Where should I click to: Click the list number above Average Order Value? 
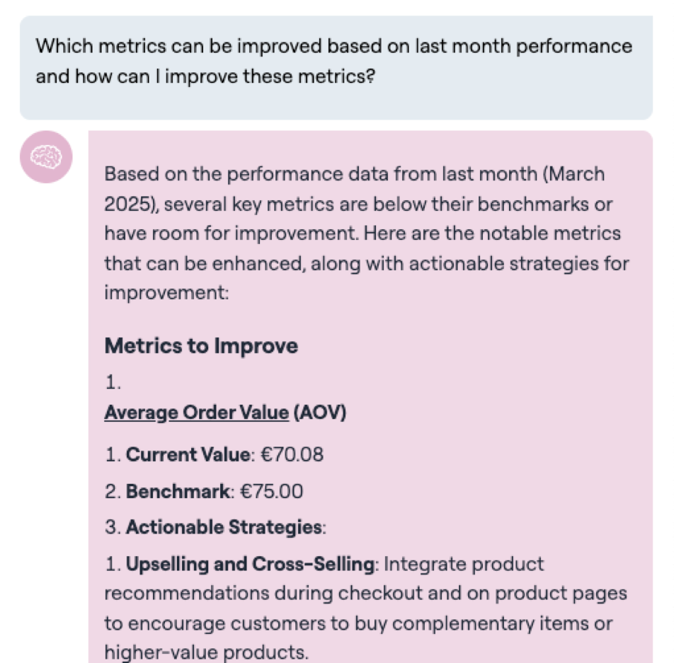click(113, 383)
